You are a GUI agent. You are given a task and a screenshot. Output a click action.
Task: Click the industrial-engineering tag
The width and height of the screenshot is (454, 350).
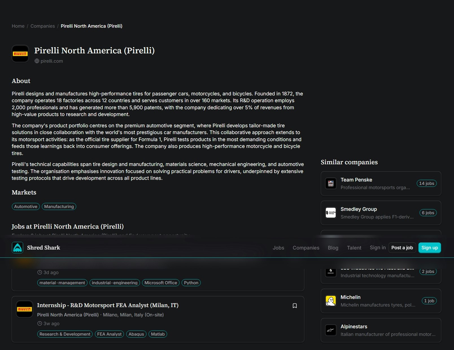click(115, 283)
